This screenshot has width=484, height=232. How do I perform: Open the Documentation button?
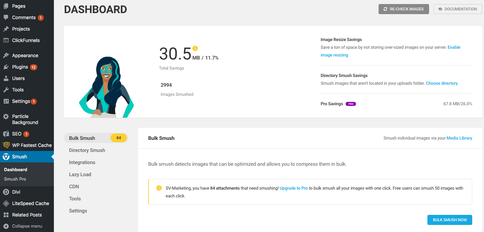(458, 9)
